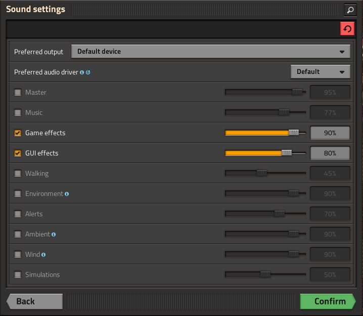
Task: Tick the Music checkbox
Action: click(18, 113)
